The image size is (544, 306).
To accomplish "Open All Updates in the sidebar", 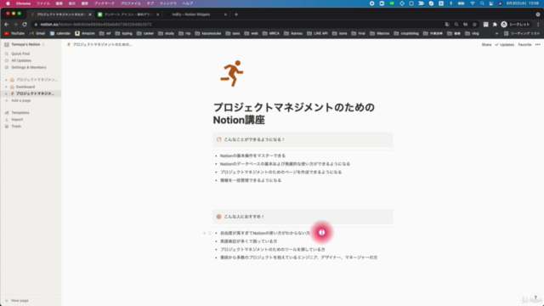I will [x=20, y=60].
